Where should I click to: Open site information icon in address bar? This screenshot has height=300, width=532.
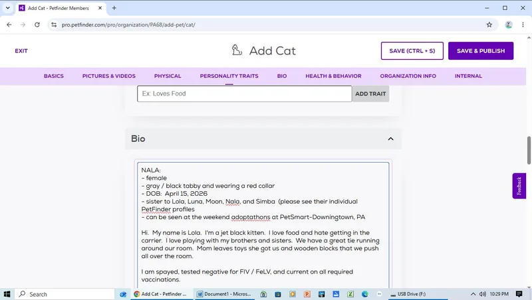coord(54,25)
